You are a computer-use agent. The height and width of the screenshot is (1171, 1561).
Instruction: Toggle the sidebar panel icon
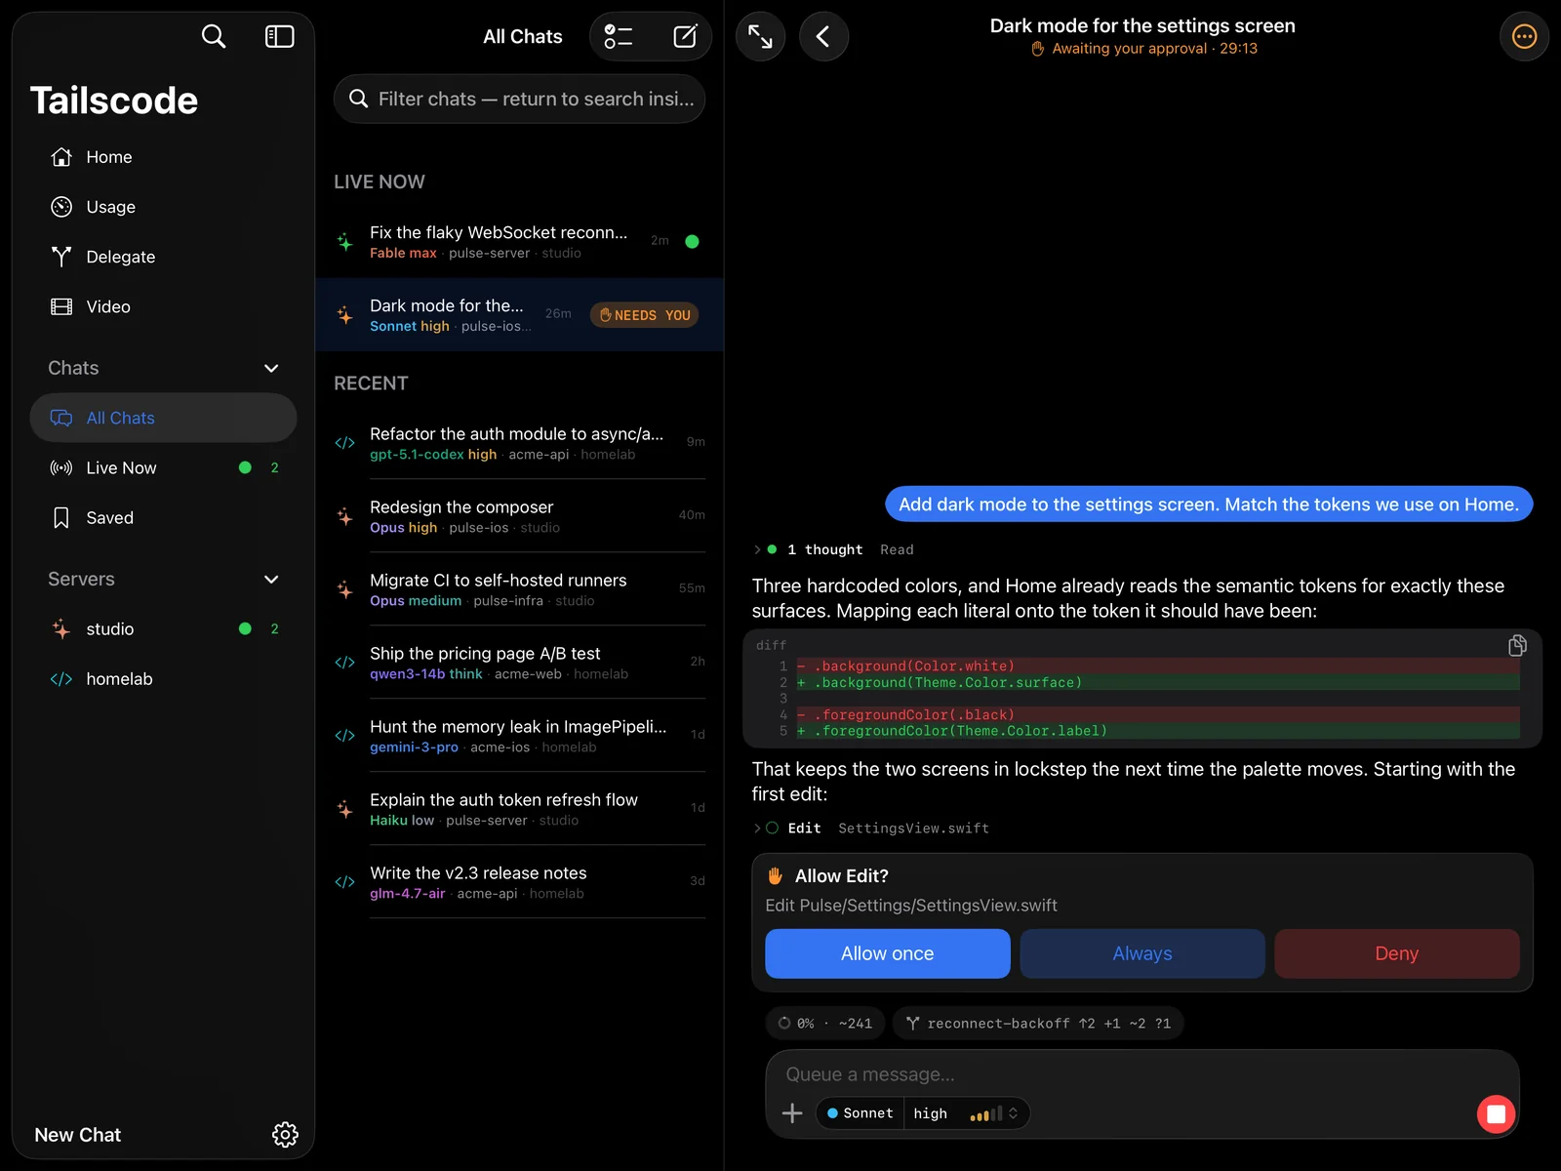point(280,36)
